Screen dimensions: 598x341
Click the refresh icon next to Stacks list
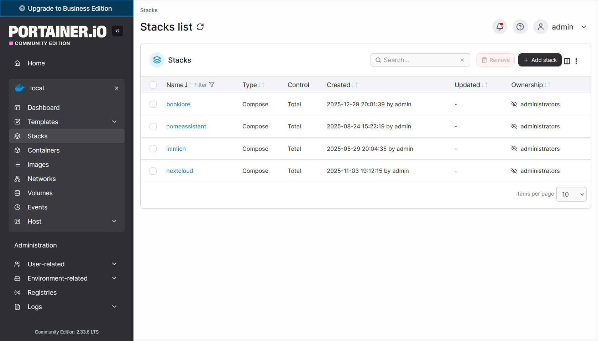click(200, 27)
